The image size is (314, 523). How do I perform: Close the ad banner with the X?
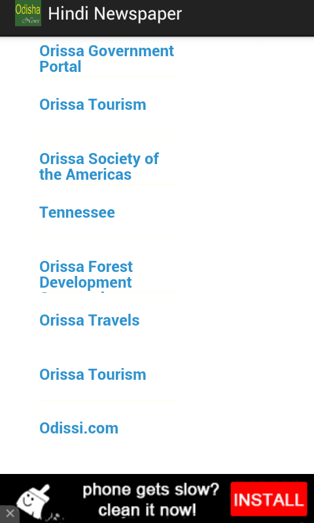(x=10, y=513)
